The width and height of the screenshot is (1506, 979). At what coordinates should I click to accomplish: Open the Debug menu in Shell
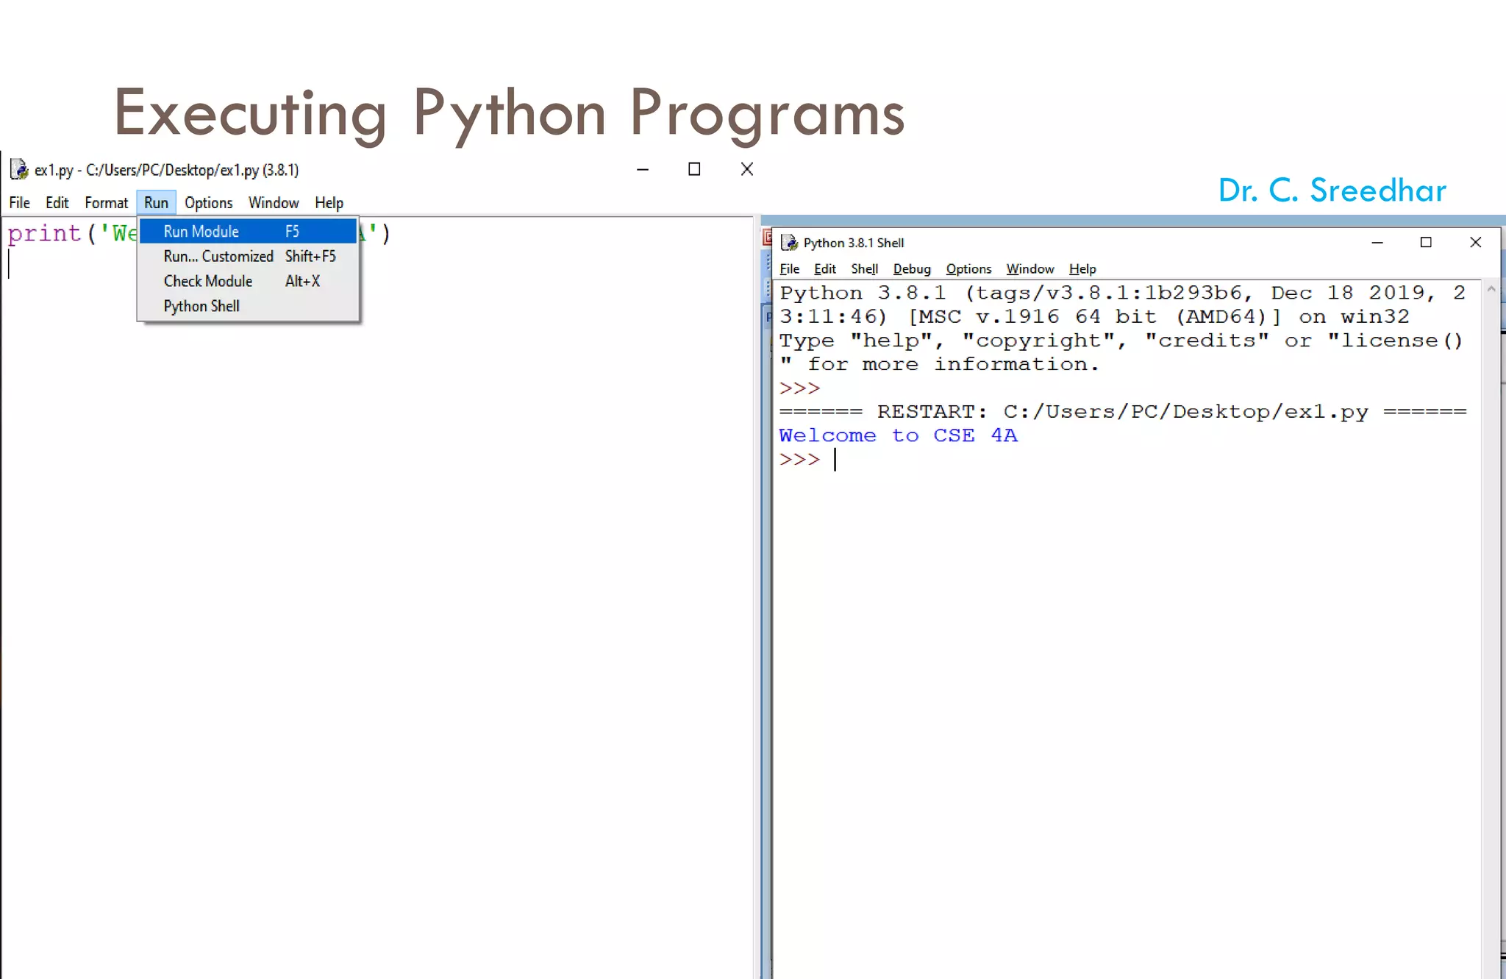[x=912, y=269]
